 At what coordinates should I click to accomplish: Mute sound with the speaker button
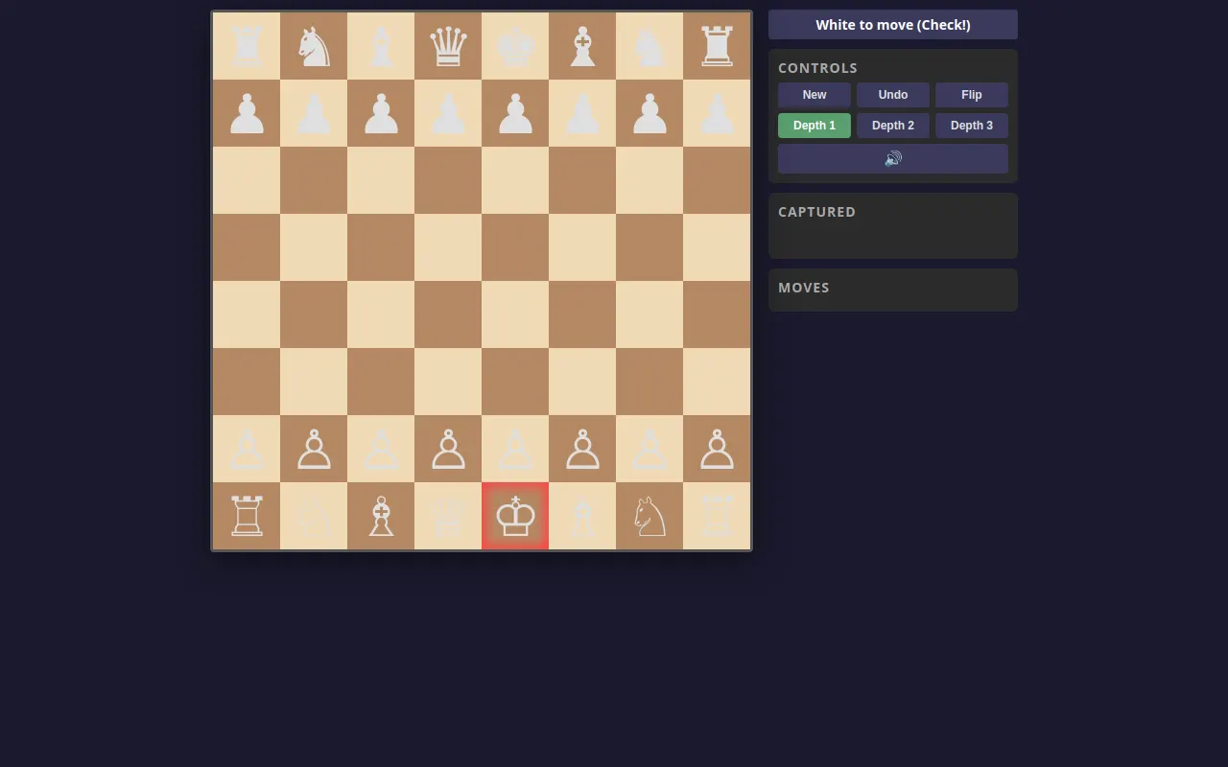tap(893, 158)
